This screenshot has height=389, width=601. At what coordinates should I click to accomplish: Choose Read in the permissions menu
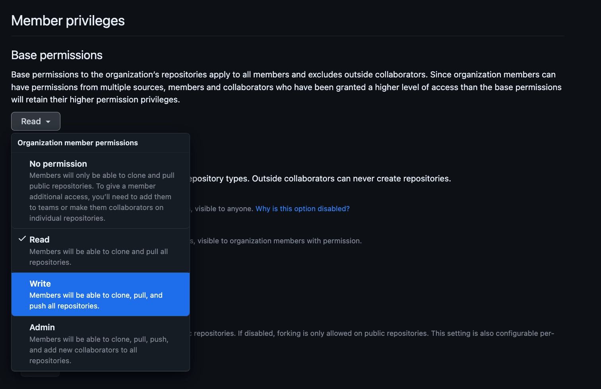click(x=39, y=240)
